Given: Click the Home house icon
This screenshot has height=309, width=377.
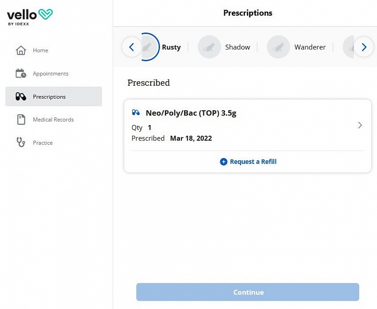Looking at the screenshot, I should (21, 50).
